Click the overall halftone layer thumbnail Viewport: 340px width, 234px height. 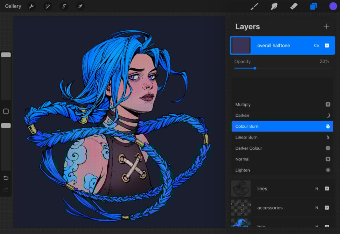pyautogui.click(x=241, y=45)
